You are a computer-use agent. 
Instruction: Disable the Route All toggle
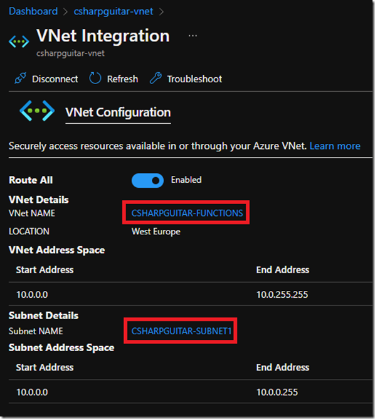[x=147, y=181]
